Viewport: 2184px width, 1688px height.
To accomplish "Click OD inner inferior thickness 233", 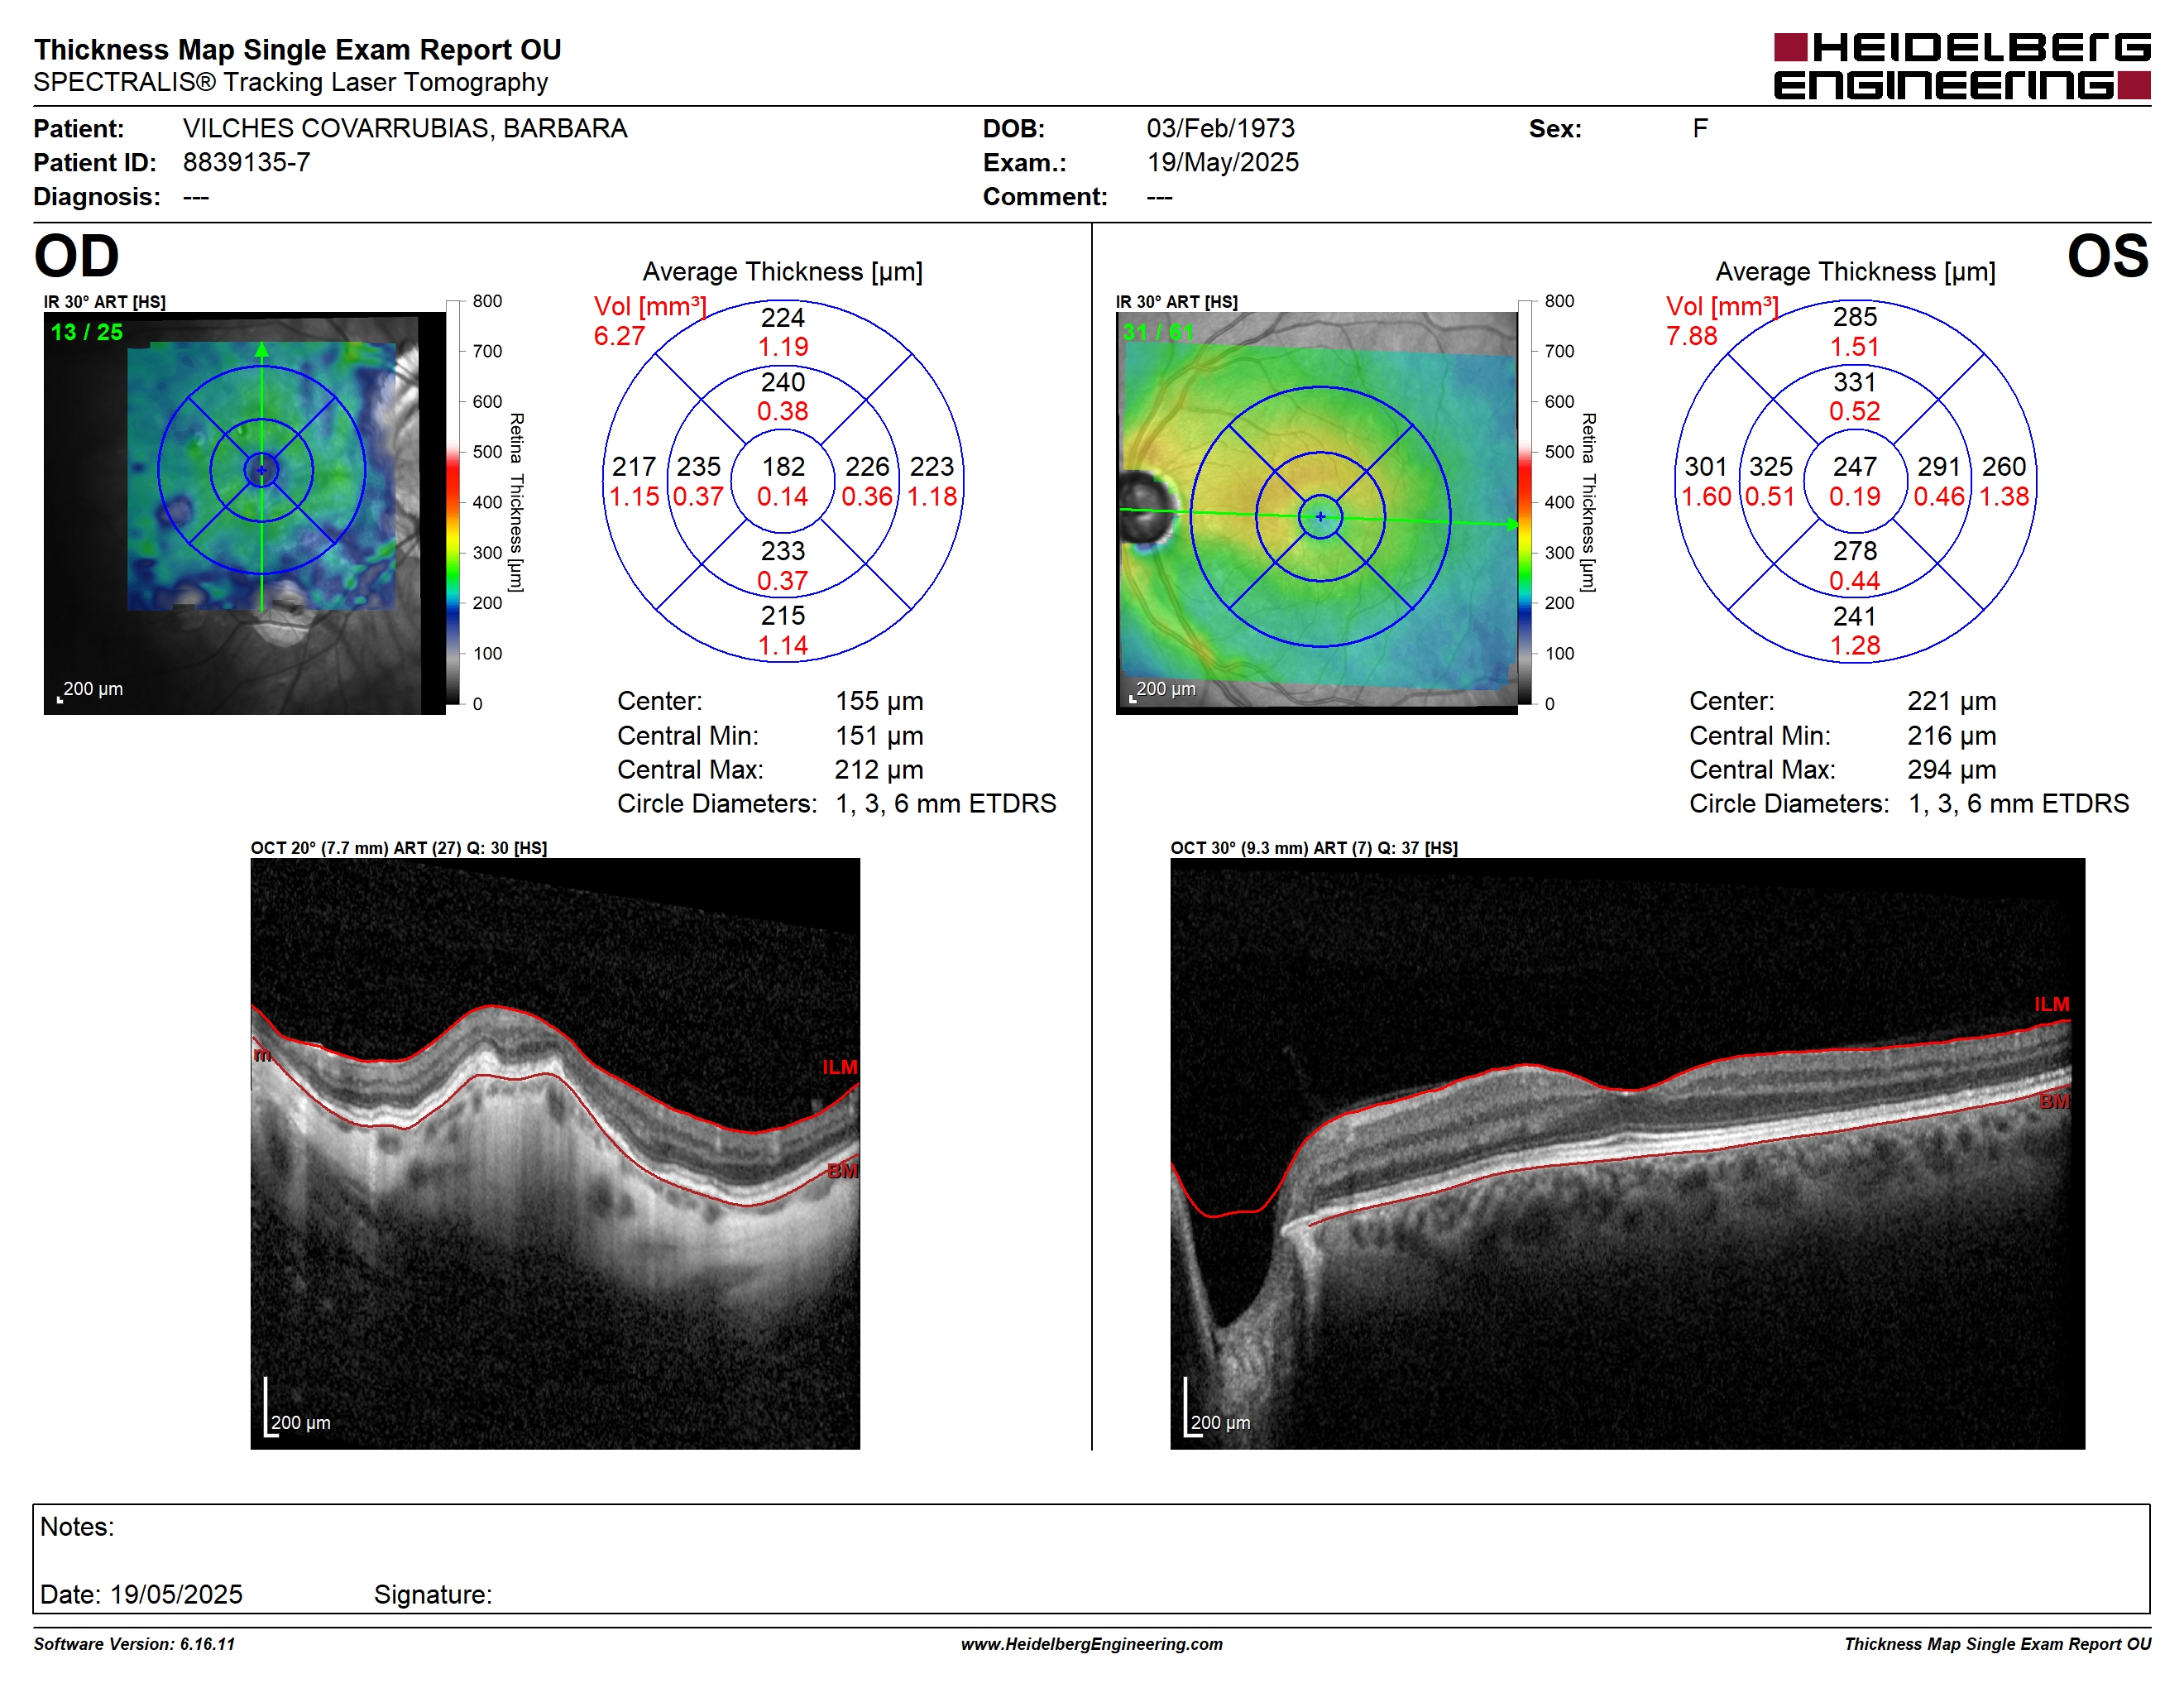I will point(783,552).
